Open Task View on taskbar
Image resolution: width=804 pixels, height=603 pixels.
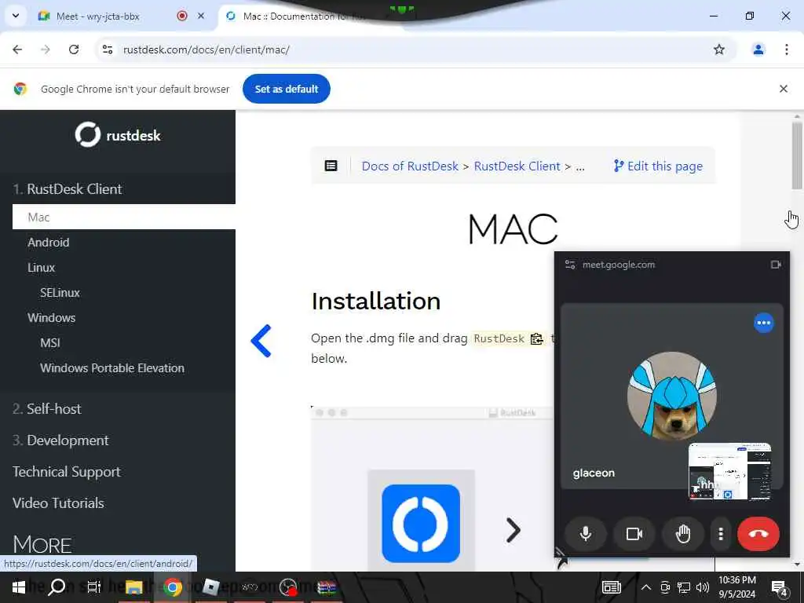tap(94, 587)
